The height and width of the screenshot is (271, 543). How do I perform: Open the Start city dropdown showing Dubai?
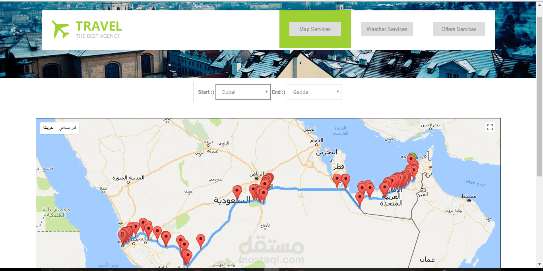pyautogui.click(x=243, y=92)
